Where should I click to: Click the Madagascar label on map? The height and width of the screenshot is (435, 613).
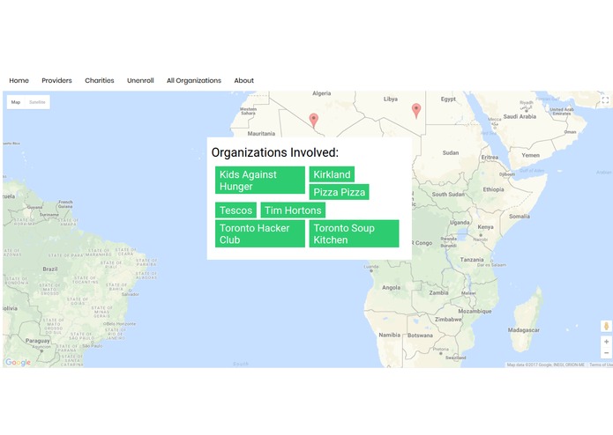pos(523,330)
